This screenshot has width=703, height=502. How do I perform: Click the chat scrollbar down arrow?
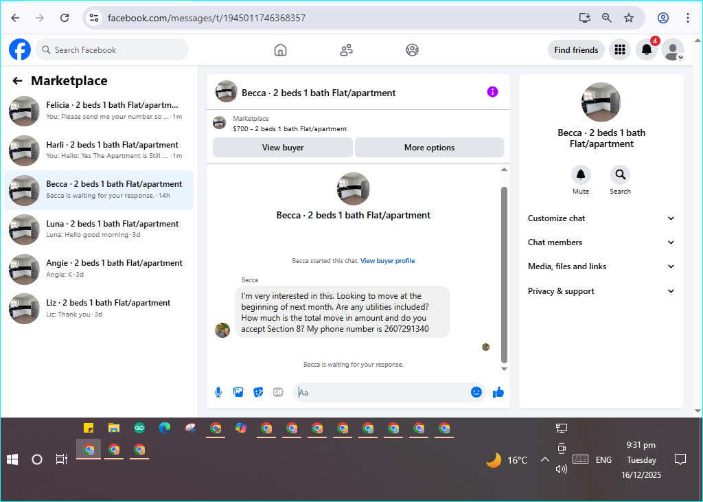click(x=504, y=369)
